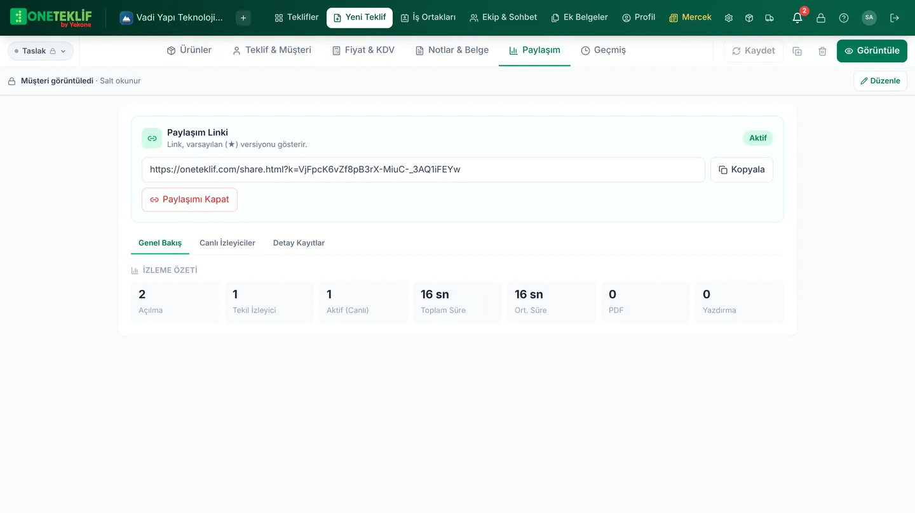Open the Fiyat & KDV tab

click(x=363, y=50)
